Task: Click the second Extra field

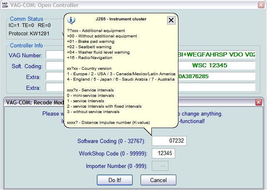Action: (x=55, y=87)
